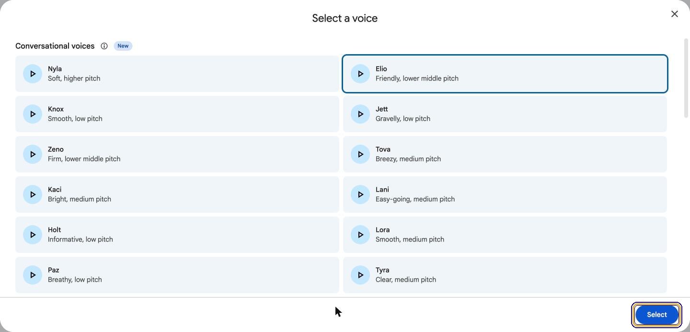Screen dimensions: 690x332
Task: Pick the Holt 'Informative, low pitch' description
Action: pos(80,240)
